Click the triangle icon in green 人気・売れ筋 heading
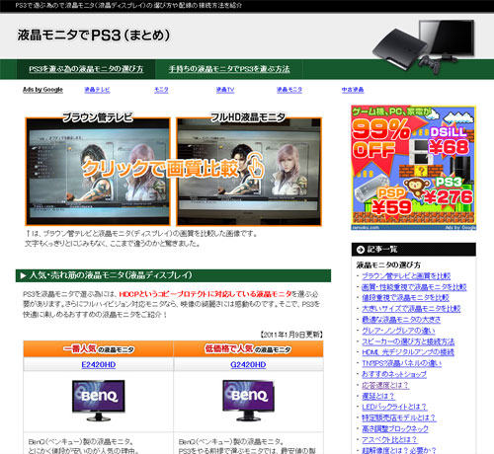This screenshot has height=454, width=494. coord(23,275)
